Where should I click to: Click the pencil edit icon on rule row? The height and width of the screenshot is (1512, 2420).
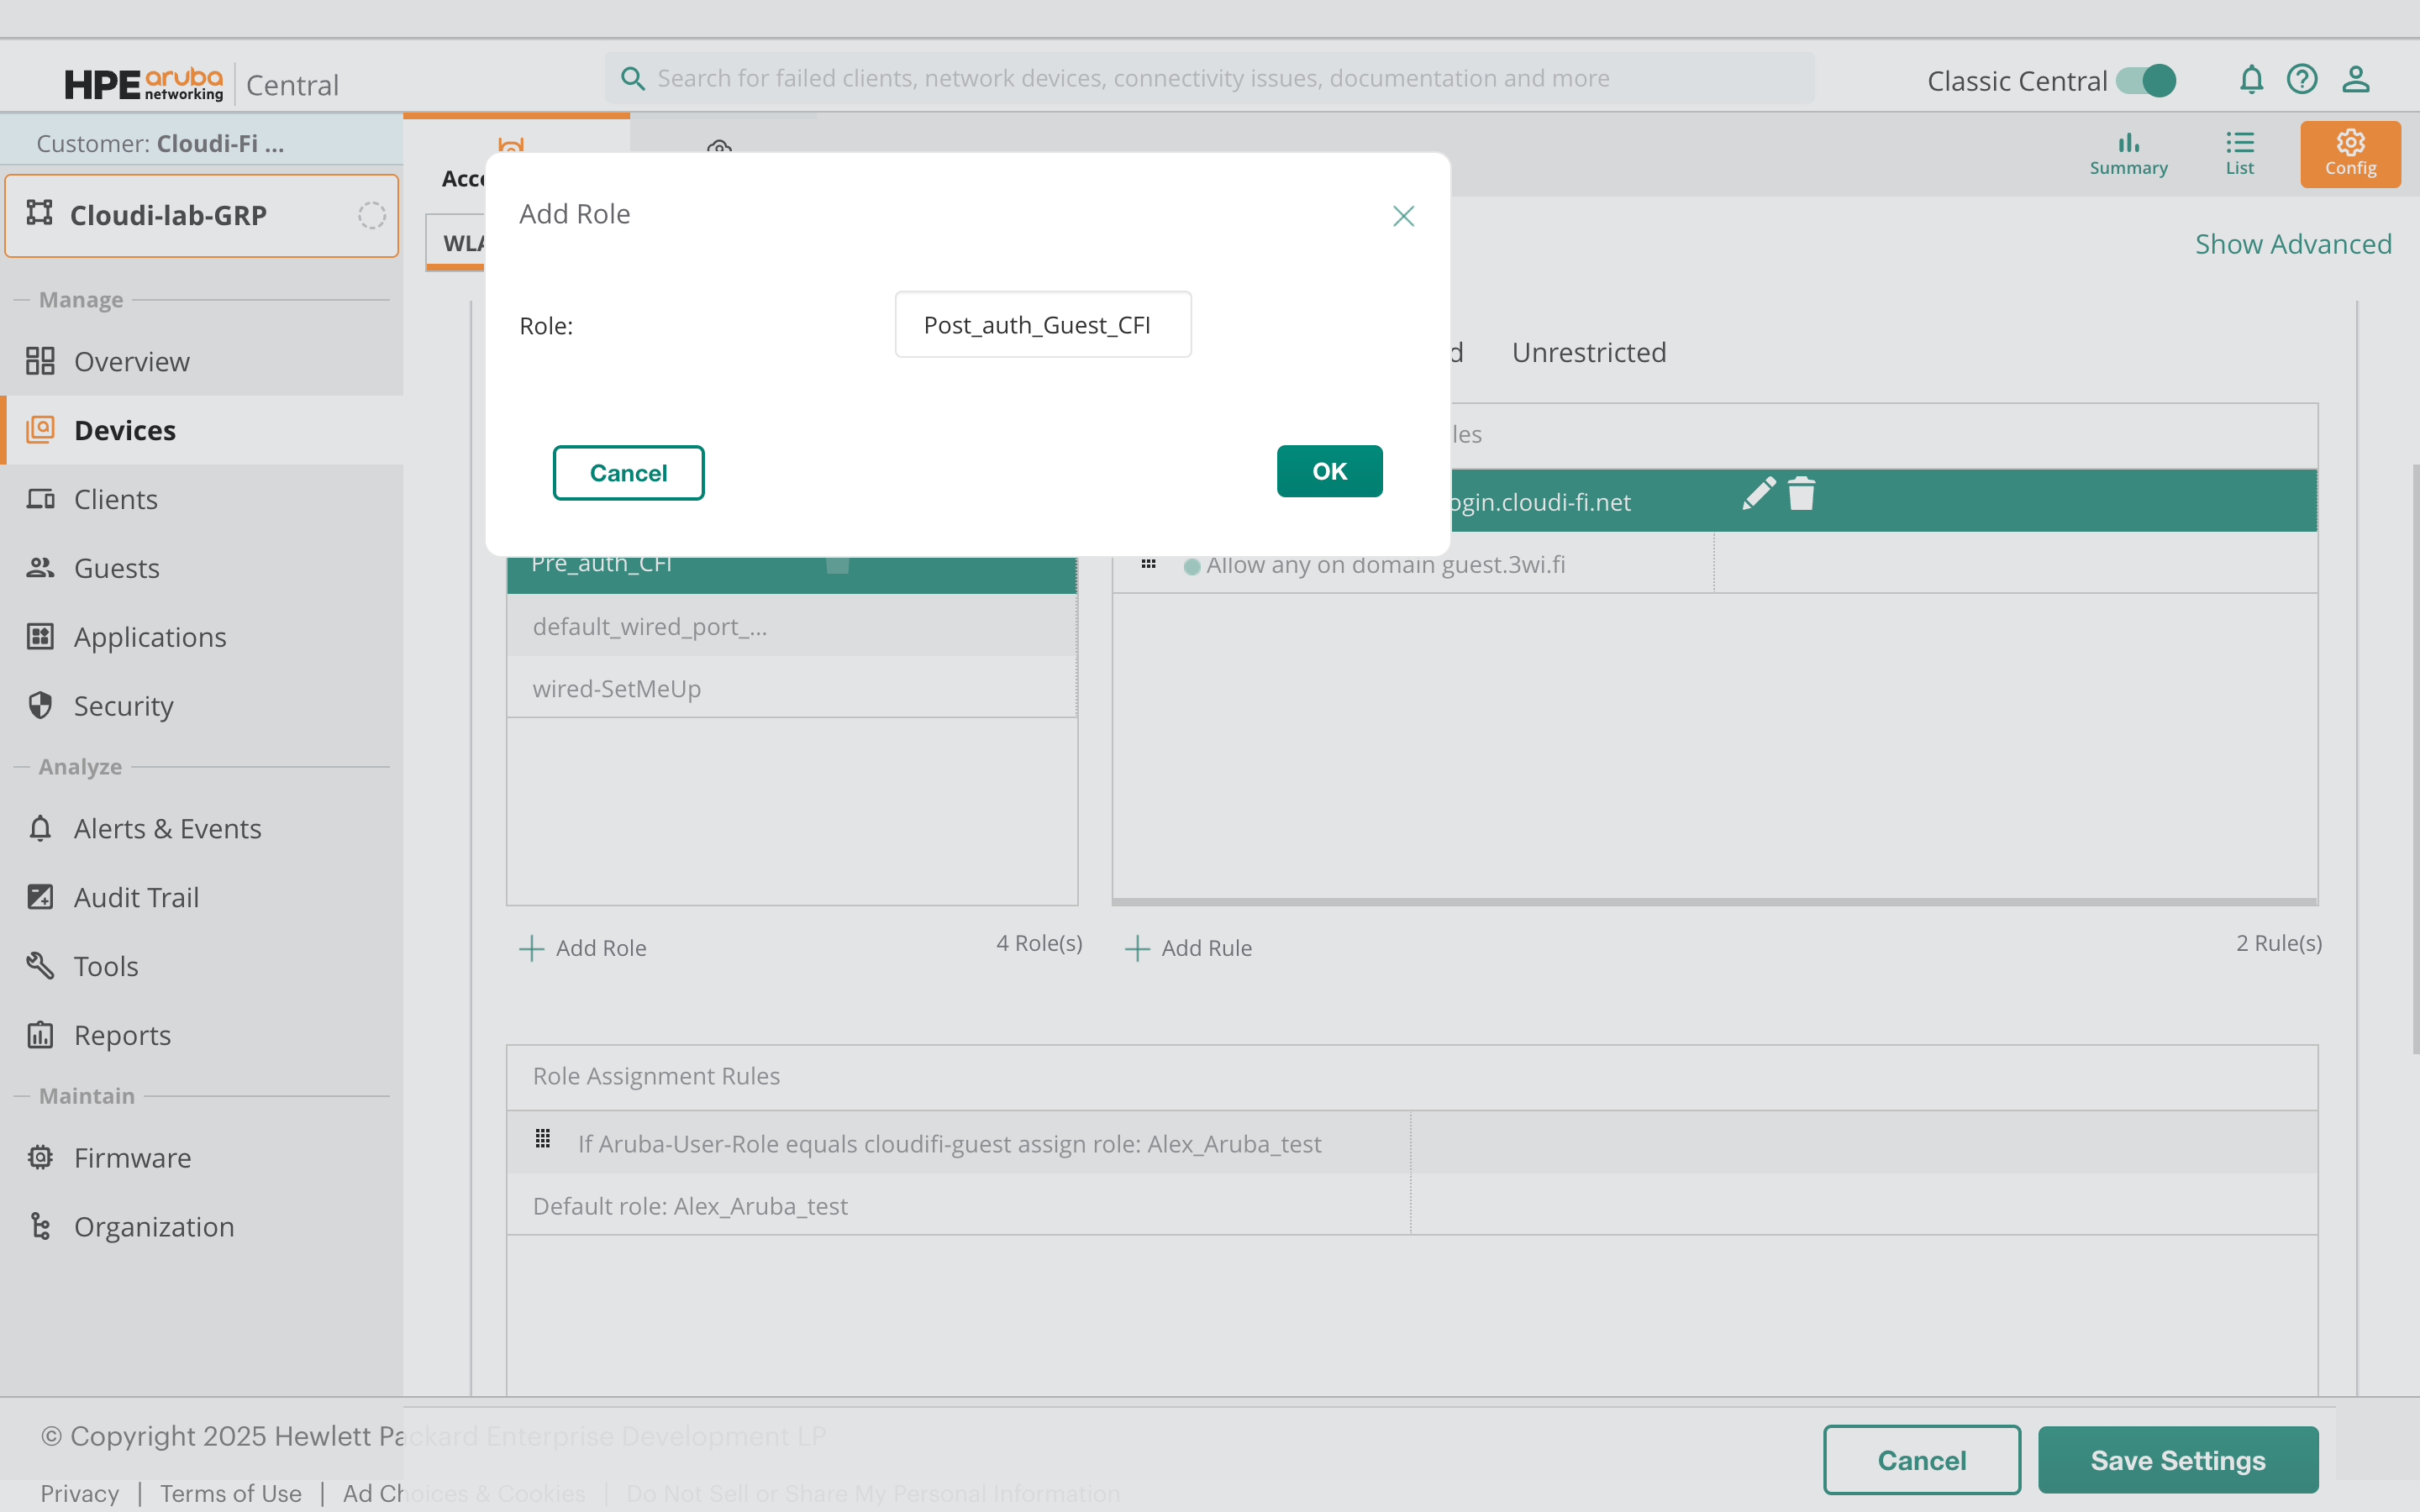click(x=1758, y=493)
